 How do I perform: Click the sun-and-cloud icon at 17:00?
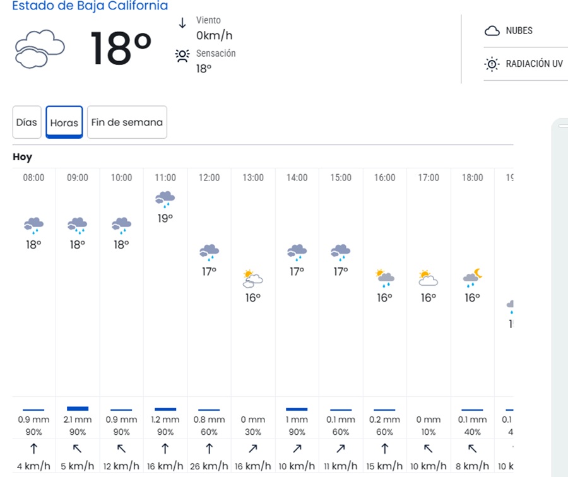(x=429, y=278)
